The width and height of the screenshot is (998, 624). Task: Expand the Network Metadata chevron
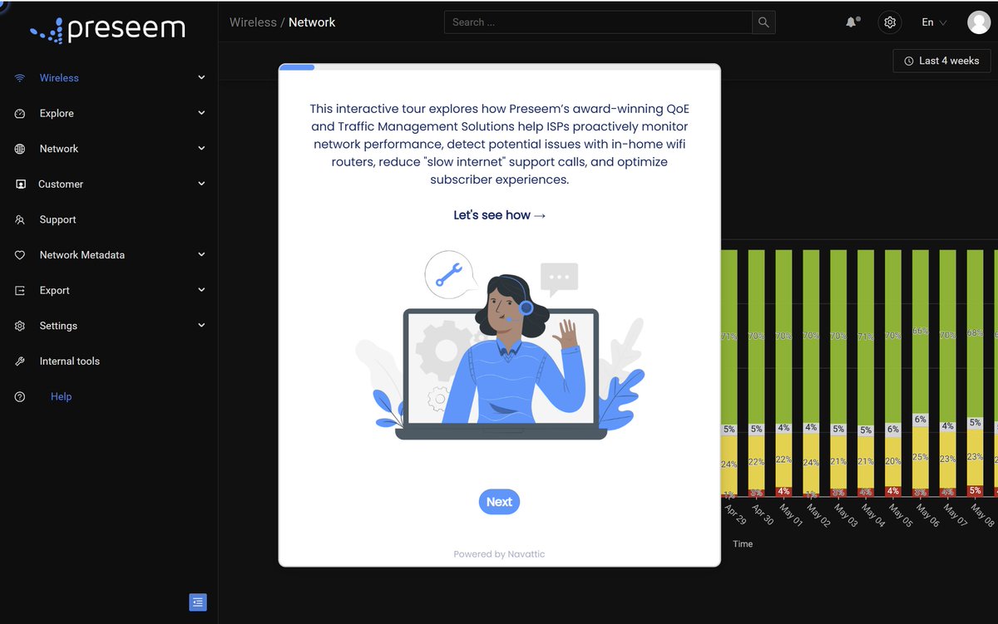201,254
